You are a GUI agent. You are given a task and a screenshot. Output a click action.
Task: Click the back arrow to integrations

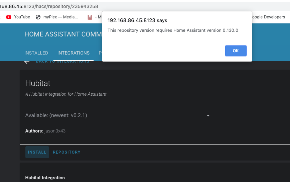(x=27, y=62)
